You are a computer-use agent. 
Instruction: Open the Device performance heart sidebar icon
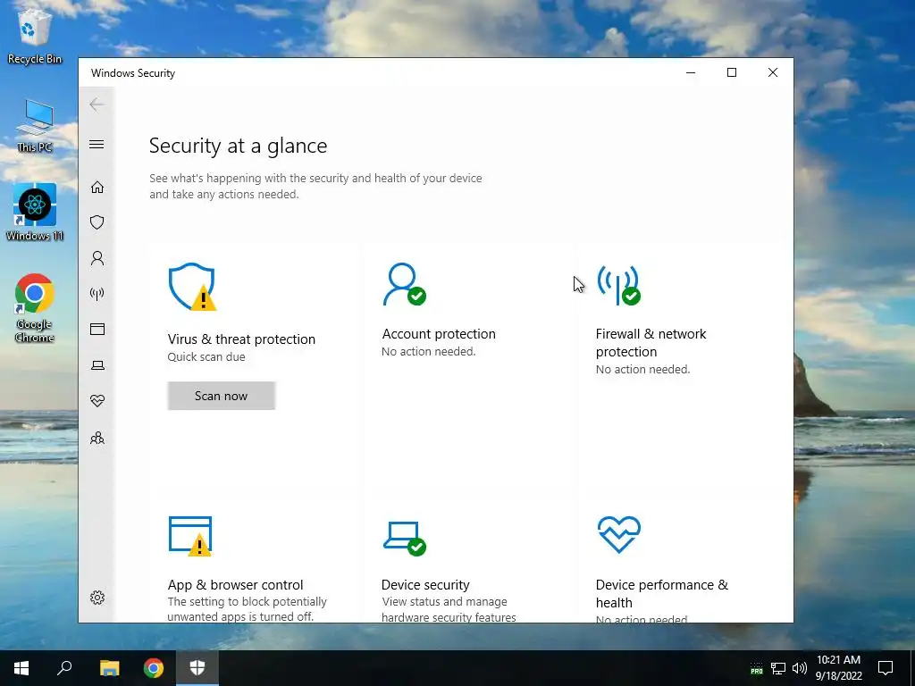[97, 401]
